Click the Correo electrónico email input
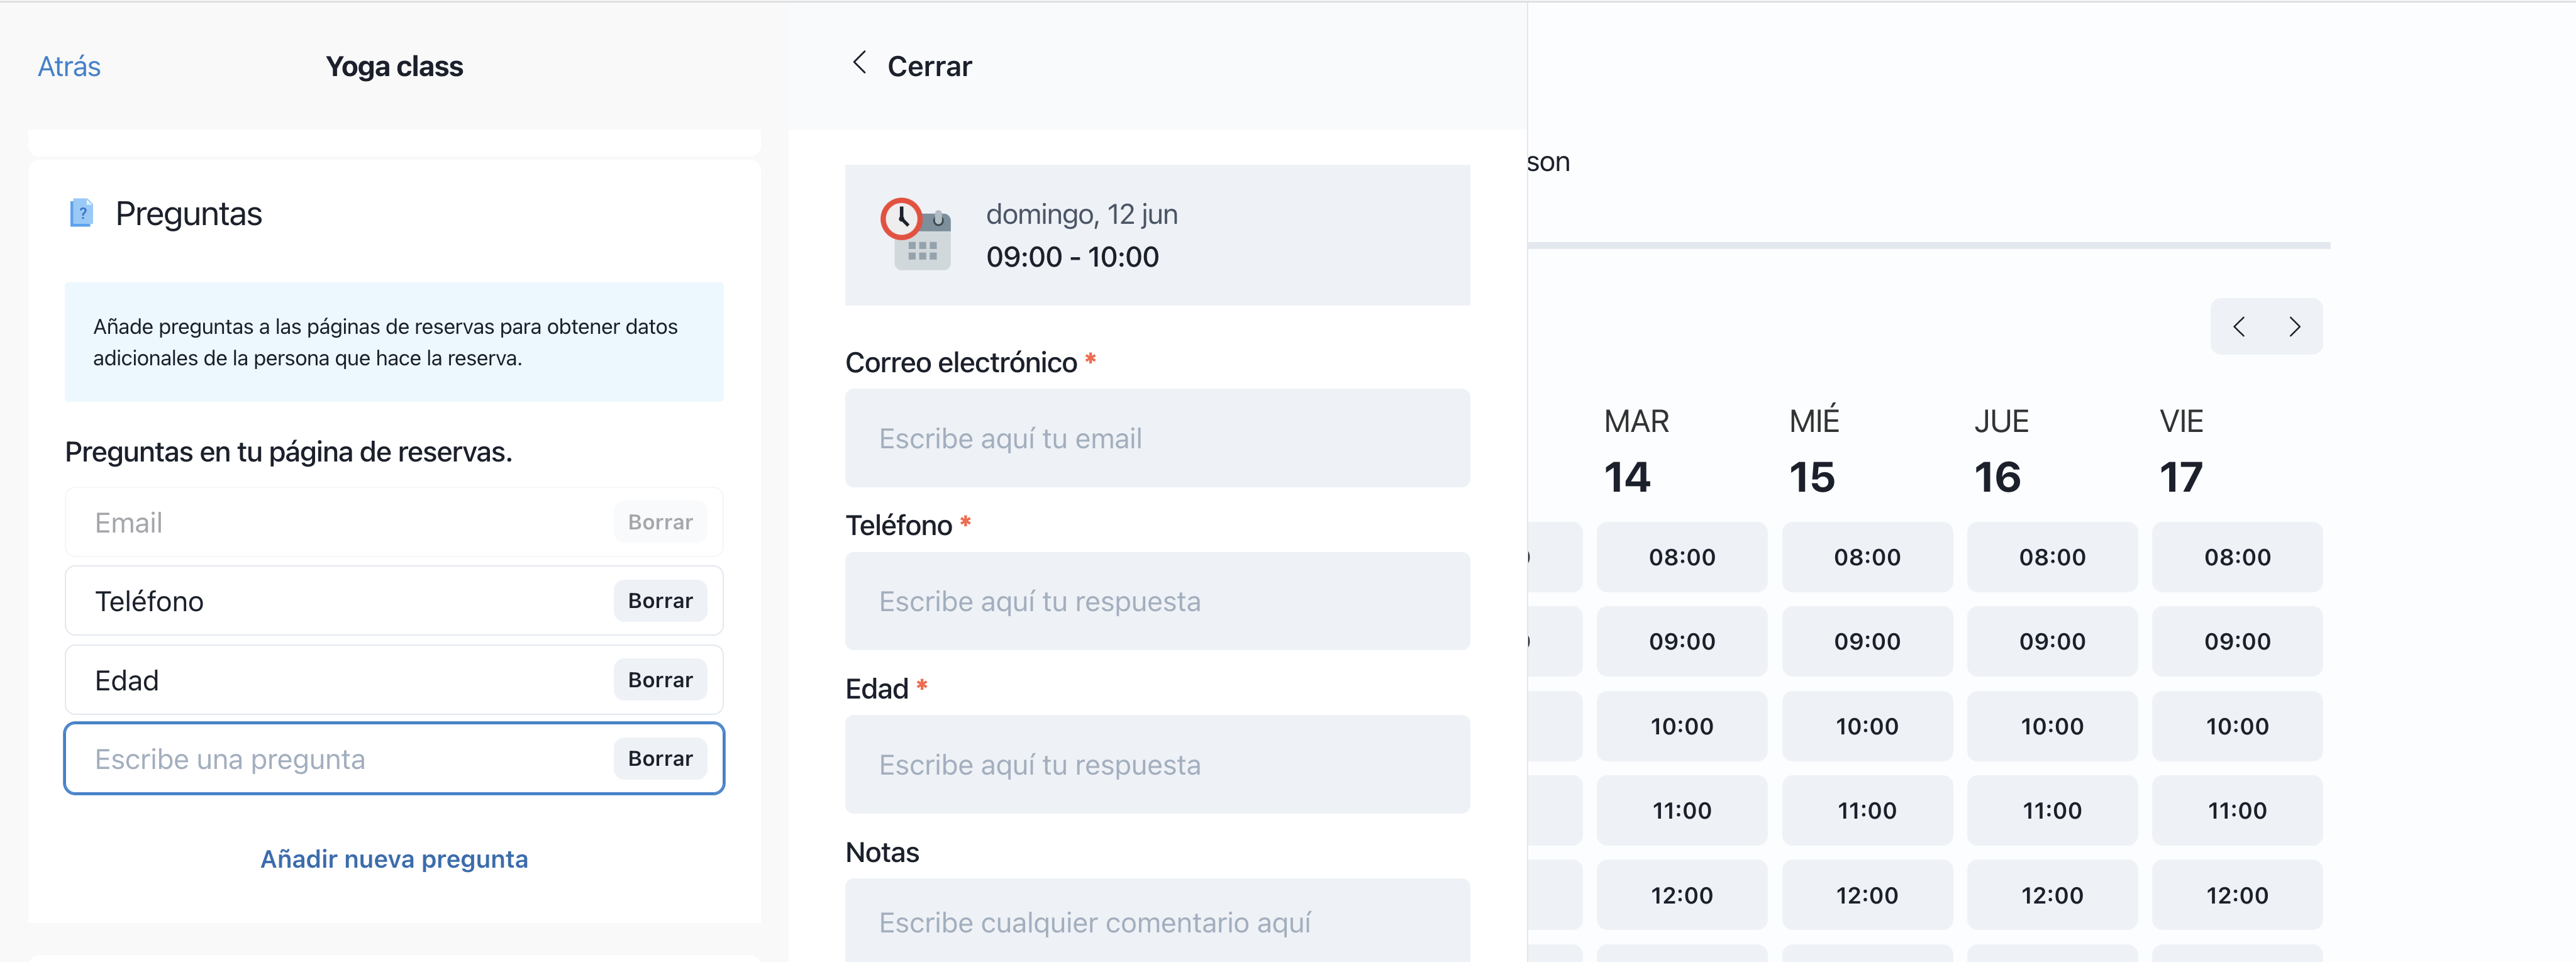This screenshot has width=2576, height=962. pos(1157,438)
